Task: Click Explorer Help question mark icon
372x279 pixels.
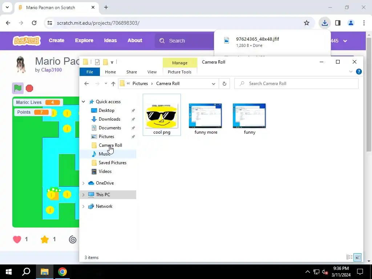Action: (x=359, y=72)
